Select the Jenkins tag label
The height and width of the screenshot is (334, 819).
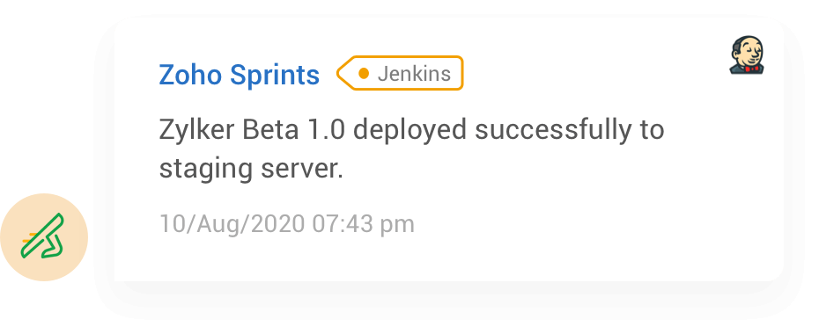point(400,74)
